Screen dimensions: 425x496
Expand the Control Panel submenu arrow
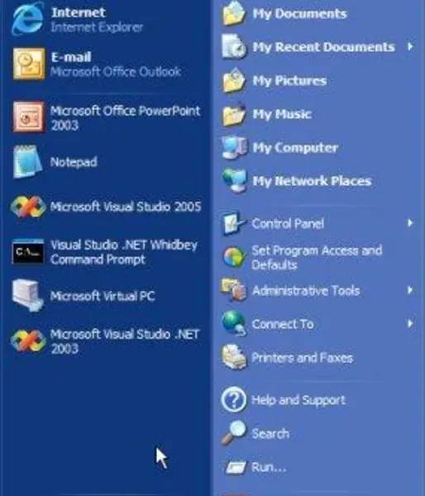[410, 223]
